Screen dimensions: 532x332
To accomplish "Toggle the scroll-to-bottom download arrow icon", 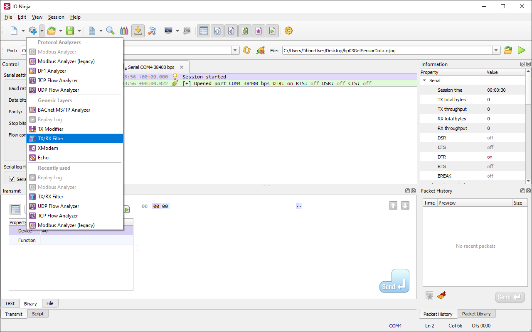I will pos(138,31).
